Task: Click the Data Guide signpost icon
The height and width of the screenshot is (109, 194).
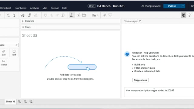Action: coord(189,15)
